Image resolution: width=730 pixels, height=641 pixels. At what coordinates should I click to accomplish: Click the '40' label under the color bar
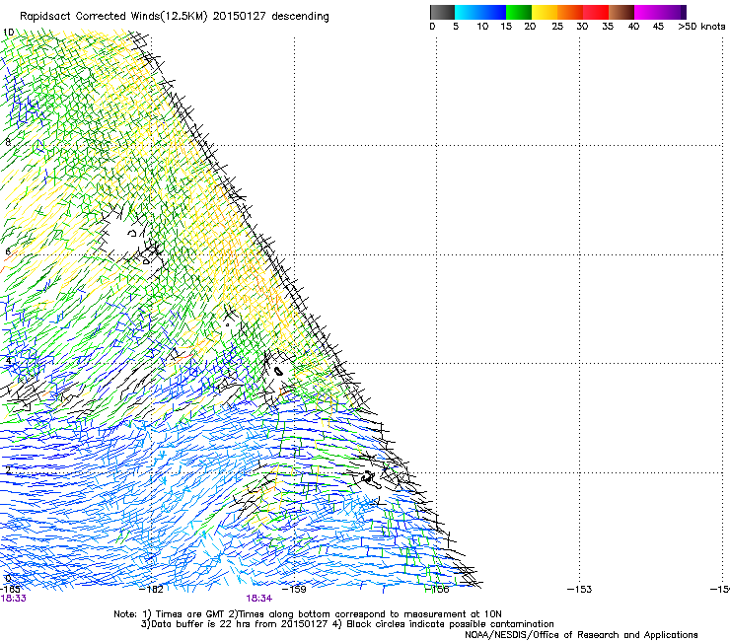pyautogui.click(x=633, y=27)
